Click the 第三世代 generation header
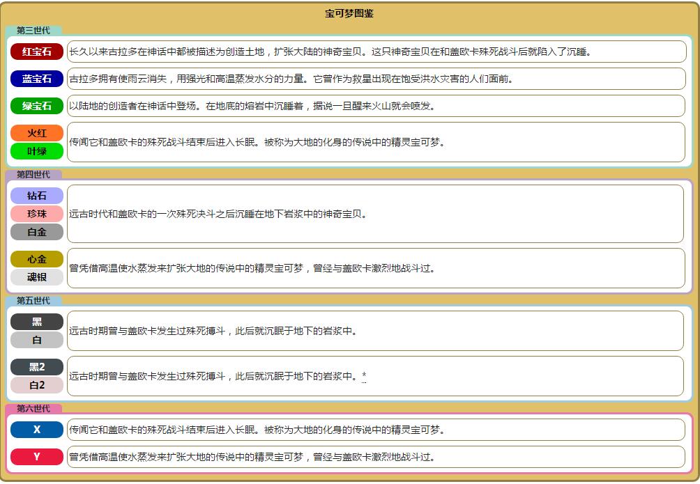Screen dimensions: 700x484 (33, 31)
